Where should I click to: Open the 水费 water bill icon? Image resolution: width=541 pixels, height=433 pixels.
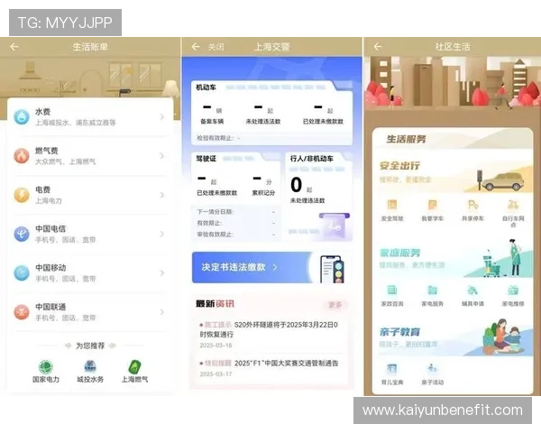click(22, 116)
